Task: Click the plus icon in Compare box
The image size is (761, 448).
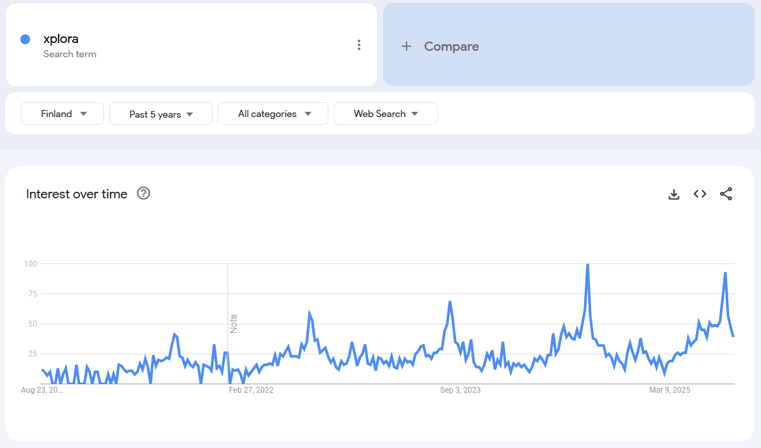Action: (x=407, y=46)
